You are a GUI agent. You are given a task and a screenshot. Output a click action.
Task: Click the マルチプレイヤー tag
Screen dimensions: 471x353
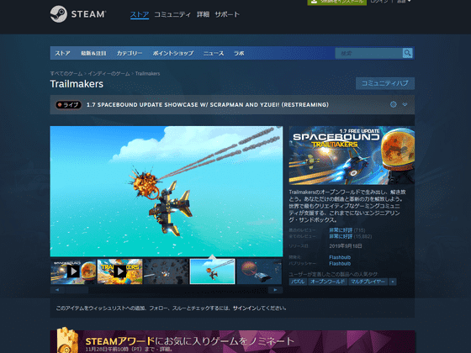pyautogui.click(x=368, y=282)
